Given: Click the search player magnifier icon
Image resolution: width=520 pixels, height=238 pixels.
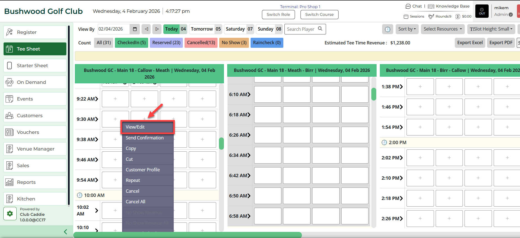Looking at the screenshot, I should (320, 29).
